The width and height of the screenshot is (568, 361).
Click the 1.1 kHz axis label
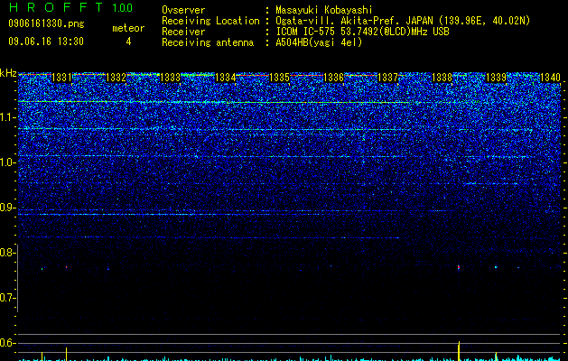[x=8, y=117]
